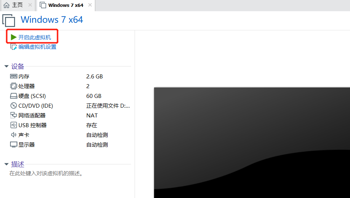Click the large VM icon beside the title
The width and height of the screenshot is (350, 198).
(x=9, y=20)
